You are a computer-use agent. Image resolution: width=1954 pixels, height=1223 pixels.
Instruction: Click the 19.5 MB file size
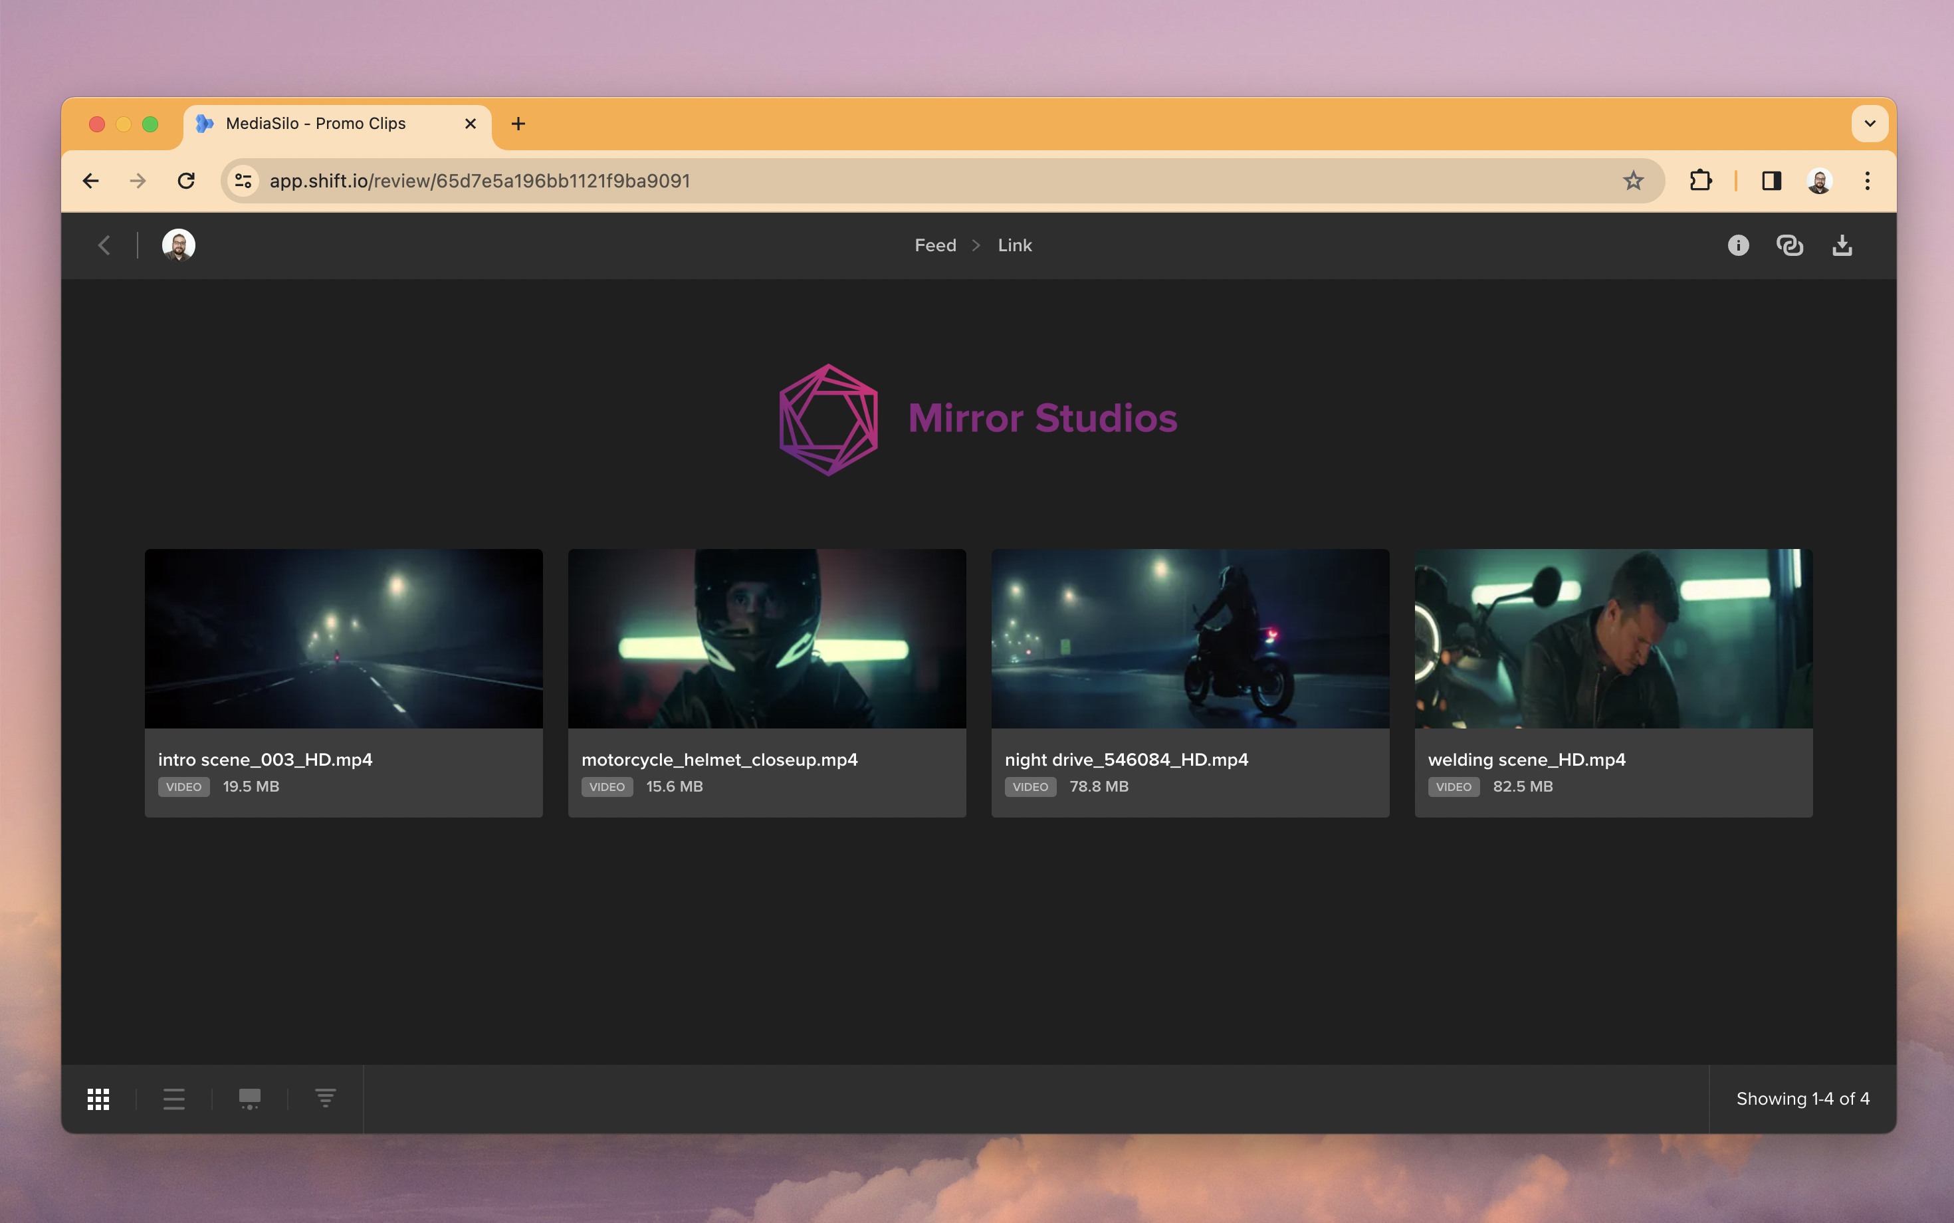(251, 786)
